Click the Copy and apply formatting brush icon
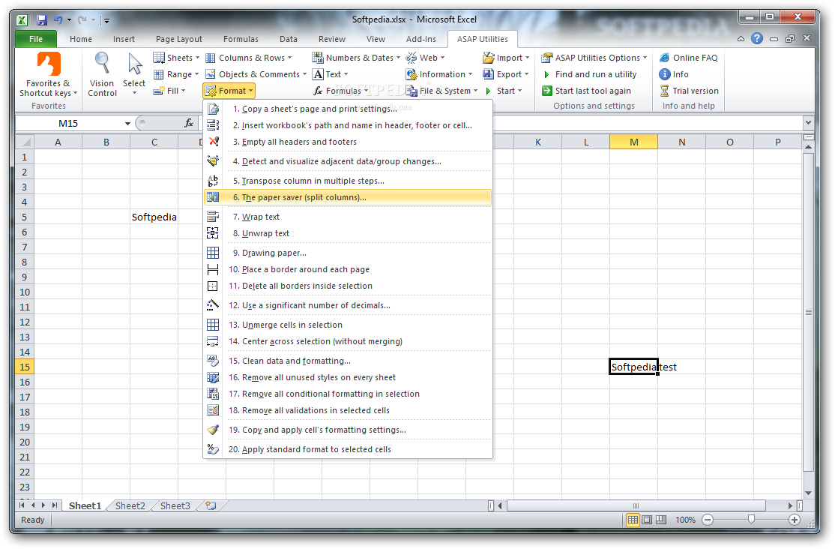This screenshot has height=549, width=835. (213, 430)
